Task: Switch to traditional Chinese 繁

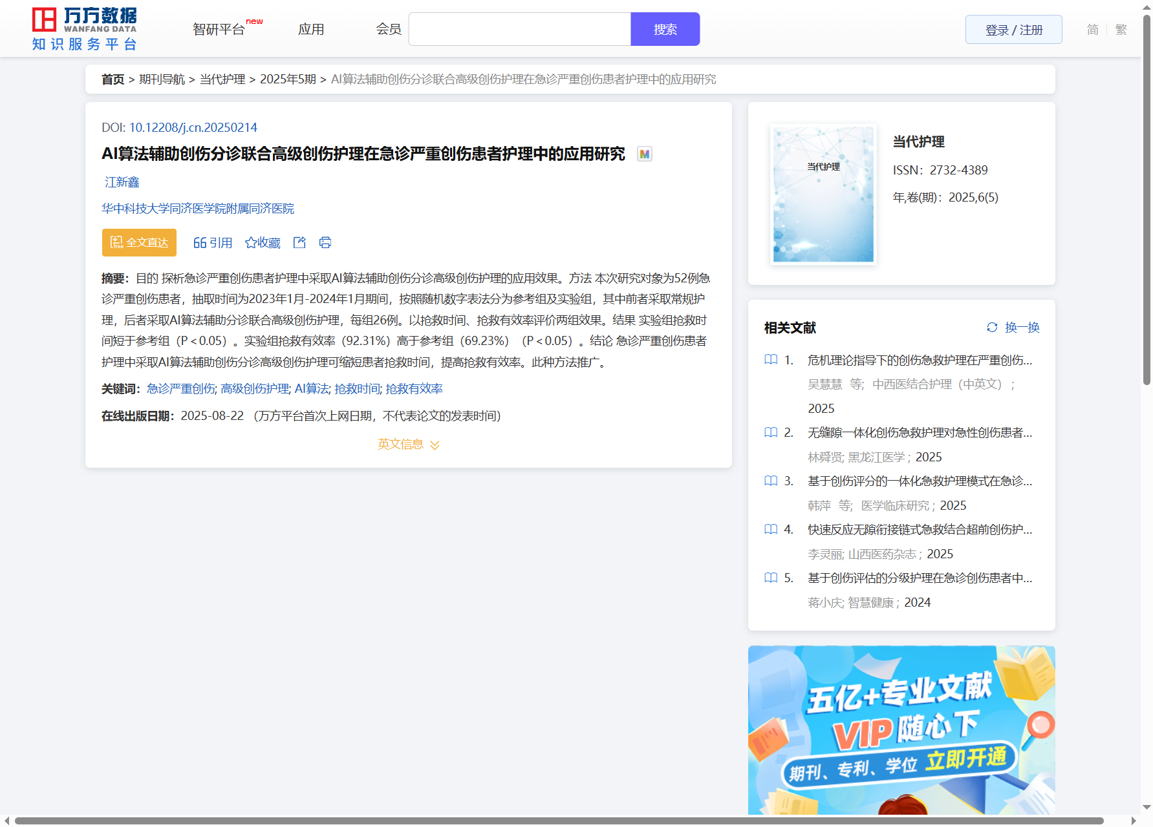Action: [x=1121, y=30]
